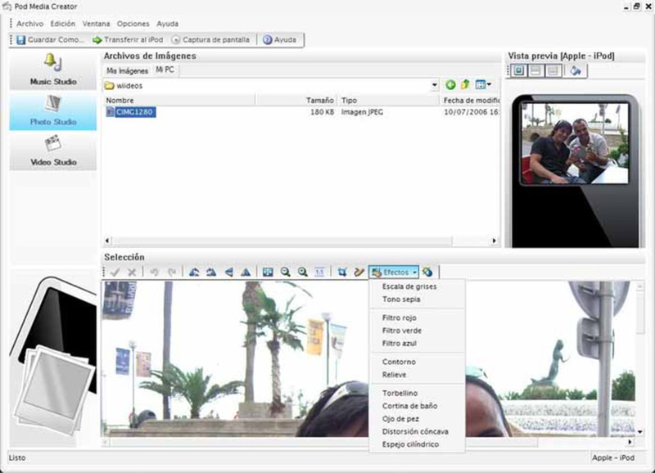Image resolution: width=655 pixels, height=473 pixels.
Task: Click Captura de pantalla button
Action: (x=210, y=39)
